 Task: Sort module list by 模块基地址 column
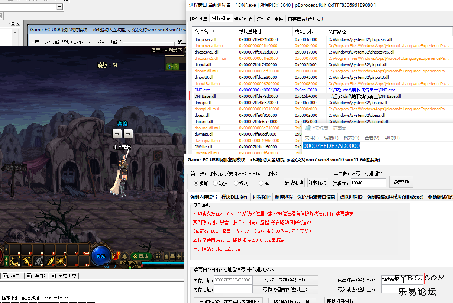pyautogui.click(x=265, y=32)
